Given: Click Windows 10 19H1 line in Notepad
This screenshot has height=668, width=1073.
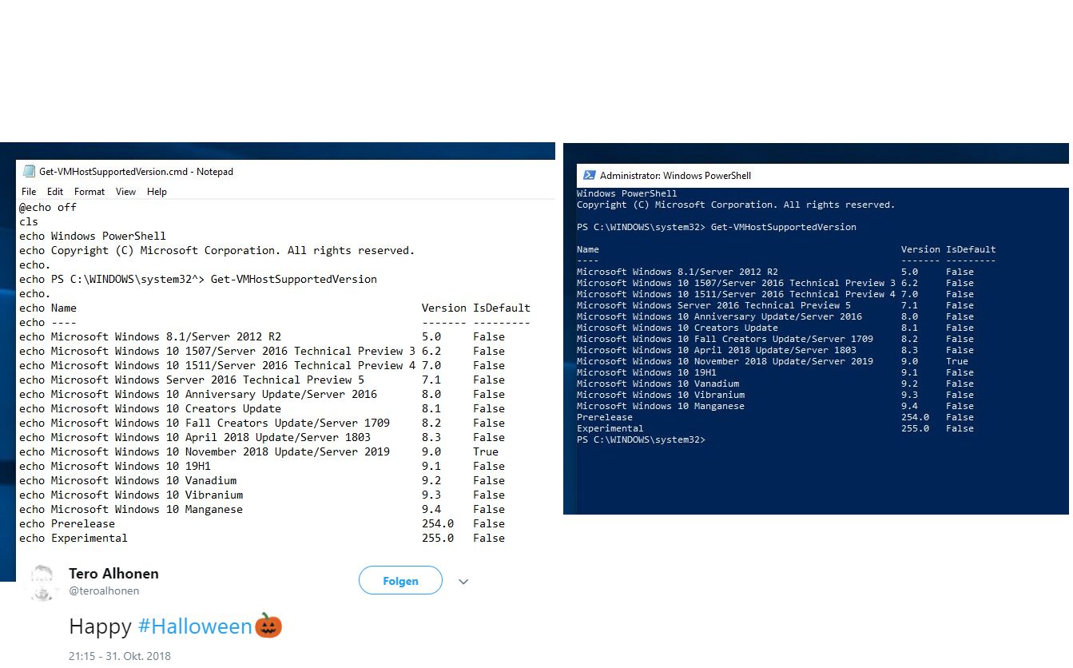Looking at the screenshot, I should pos(262,466).
